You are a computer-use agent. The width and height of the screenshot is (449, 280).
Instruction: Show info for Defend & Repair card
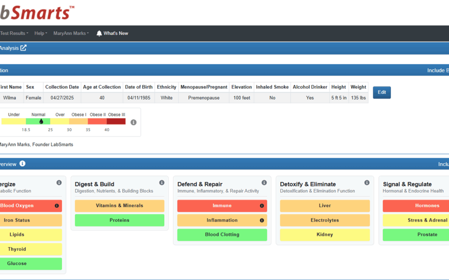click(x=264, y=183)
